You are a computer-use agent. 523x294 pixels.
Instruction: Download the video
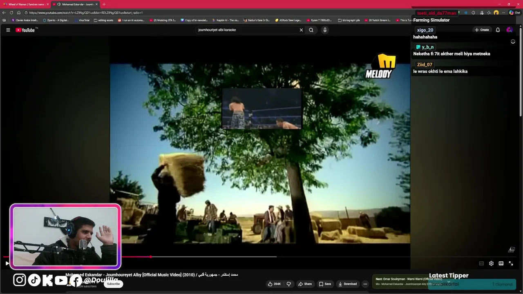tap(347, 284)
